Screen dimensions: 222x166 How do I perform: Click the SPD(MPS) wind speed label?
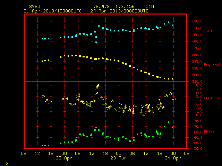(212, 98)
